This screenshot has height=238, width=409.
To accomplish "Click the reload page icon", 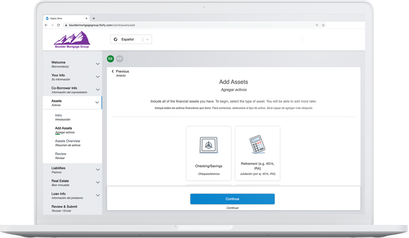I will coord(58,25).
